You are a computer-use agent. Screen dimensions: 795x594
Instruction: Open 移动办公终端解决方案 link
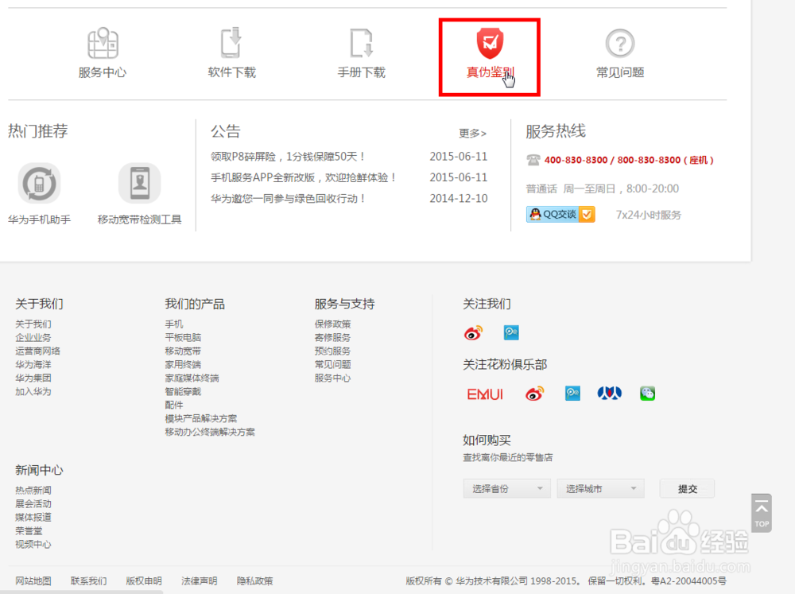click(210, 433)
